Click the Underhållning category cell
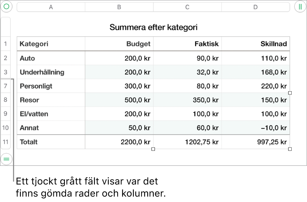This screenshot has height=202, width=307. coord(51,72)
